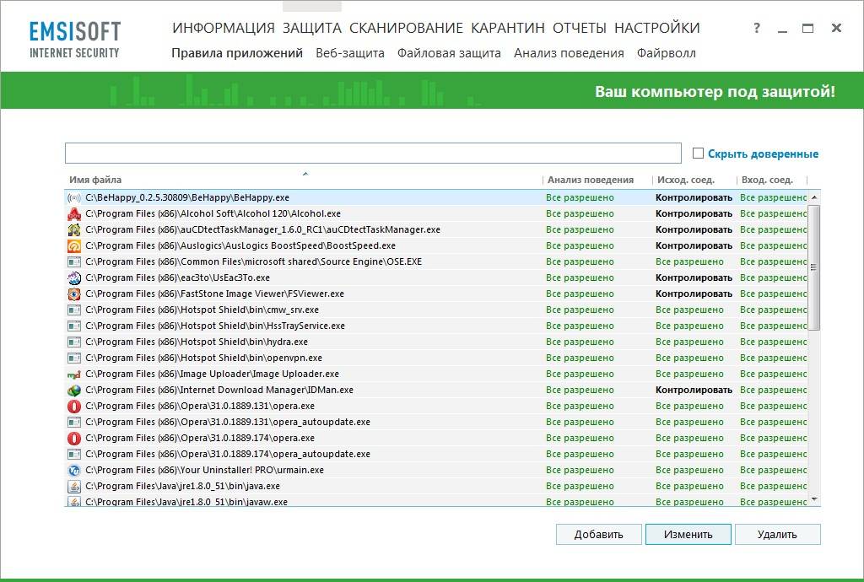This screenshot has width=864, height=582.
Task: Click the Emsisoft Internet Security logo
Action: point(75,40)
